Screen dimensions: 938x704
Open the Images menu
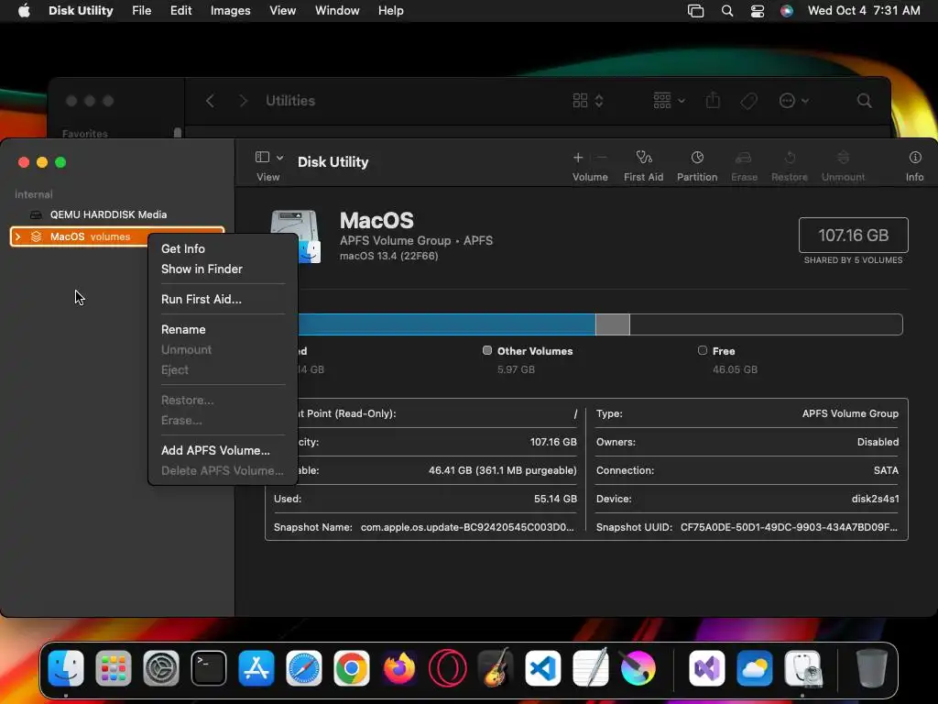click(x=230, y=11)
